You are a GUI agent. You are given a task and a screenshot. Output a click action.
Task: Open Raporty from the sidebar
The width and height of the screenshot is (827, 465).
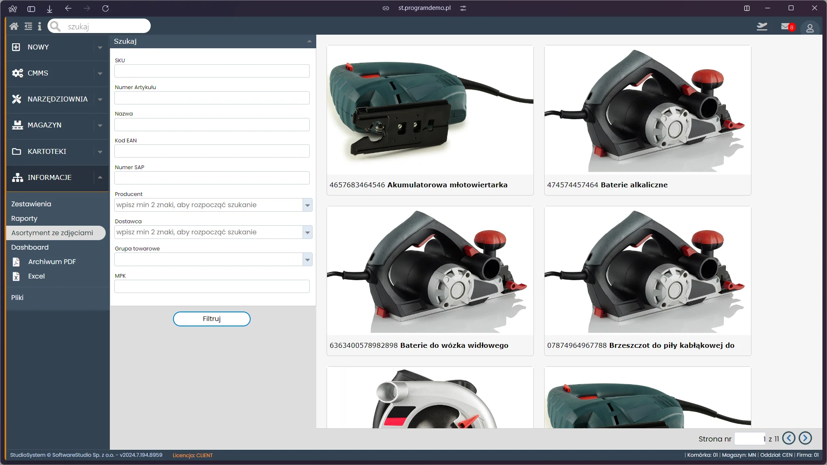(x=24, y=218)
